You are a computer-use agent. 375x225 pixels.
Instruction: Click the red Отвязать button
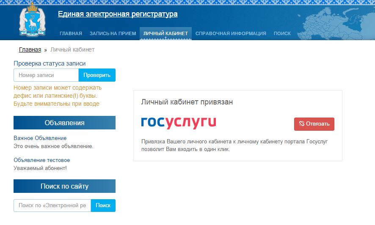click(314, 124)
